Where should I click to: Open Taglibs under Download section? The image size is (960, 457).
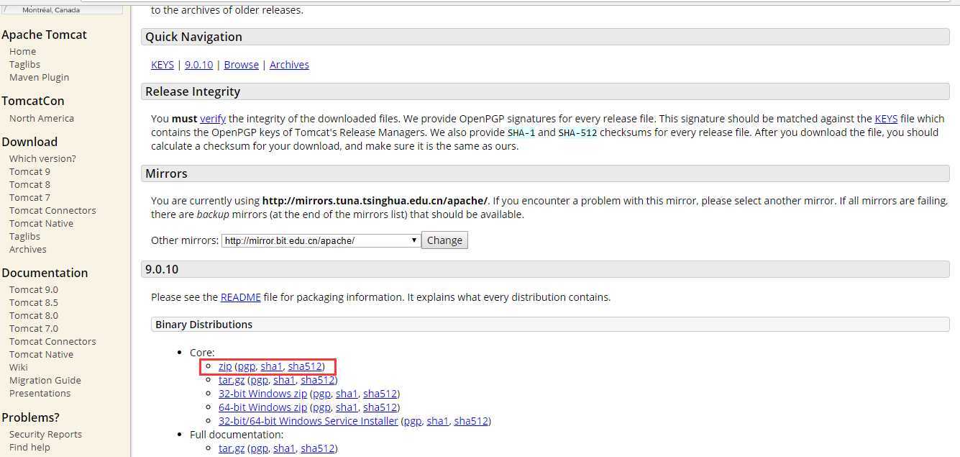(x=24, y=236)
